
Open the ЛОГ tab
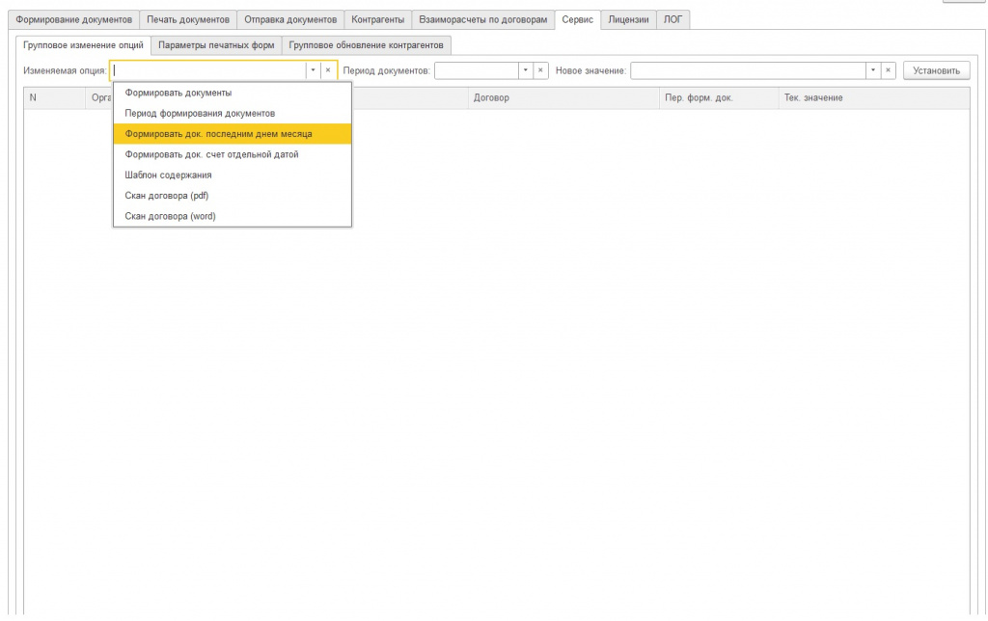[x=672, y=19]
